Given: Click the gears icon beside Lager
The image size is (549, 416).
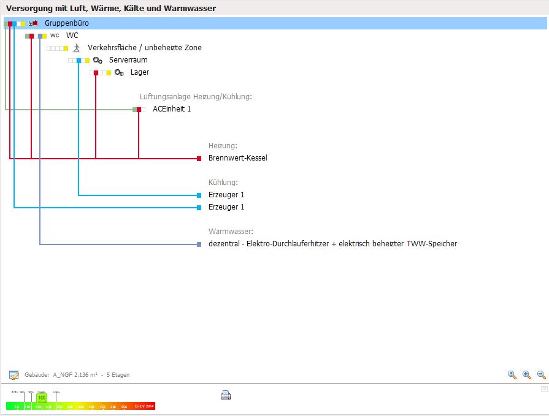Looking at the screenshot, I should 119,72.
